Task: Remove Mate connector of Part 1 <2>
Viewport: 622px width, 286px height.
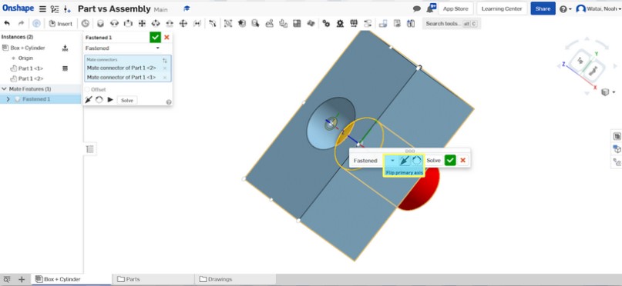Action: coord(165,68)
